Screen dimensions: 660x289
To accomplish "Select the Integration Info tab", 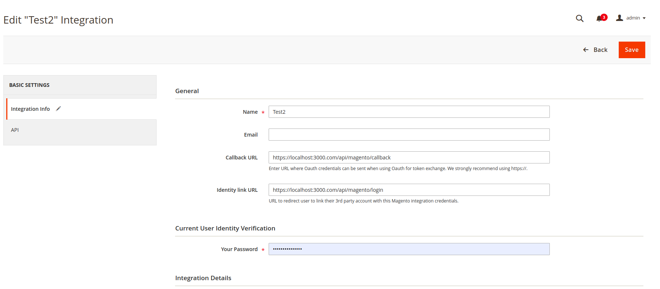I will 81,109.
